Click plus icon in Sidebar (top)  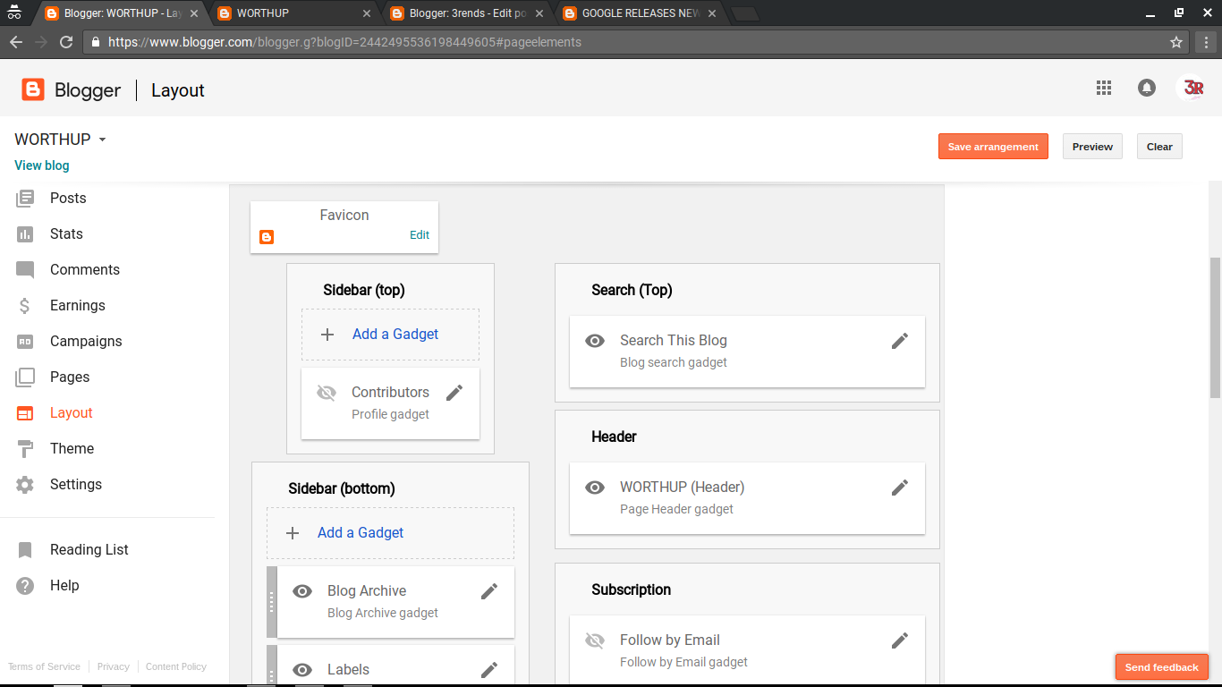(x=327, y=335)
